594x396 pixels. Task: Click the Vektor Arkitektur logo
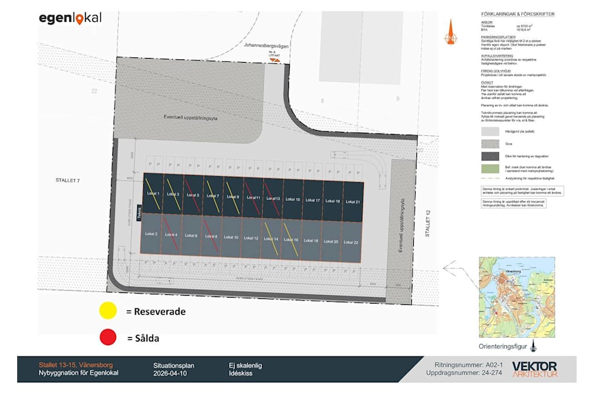tap(535, 369)
